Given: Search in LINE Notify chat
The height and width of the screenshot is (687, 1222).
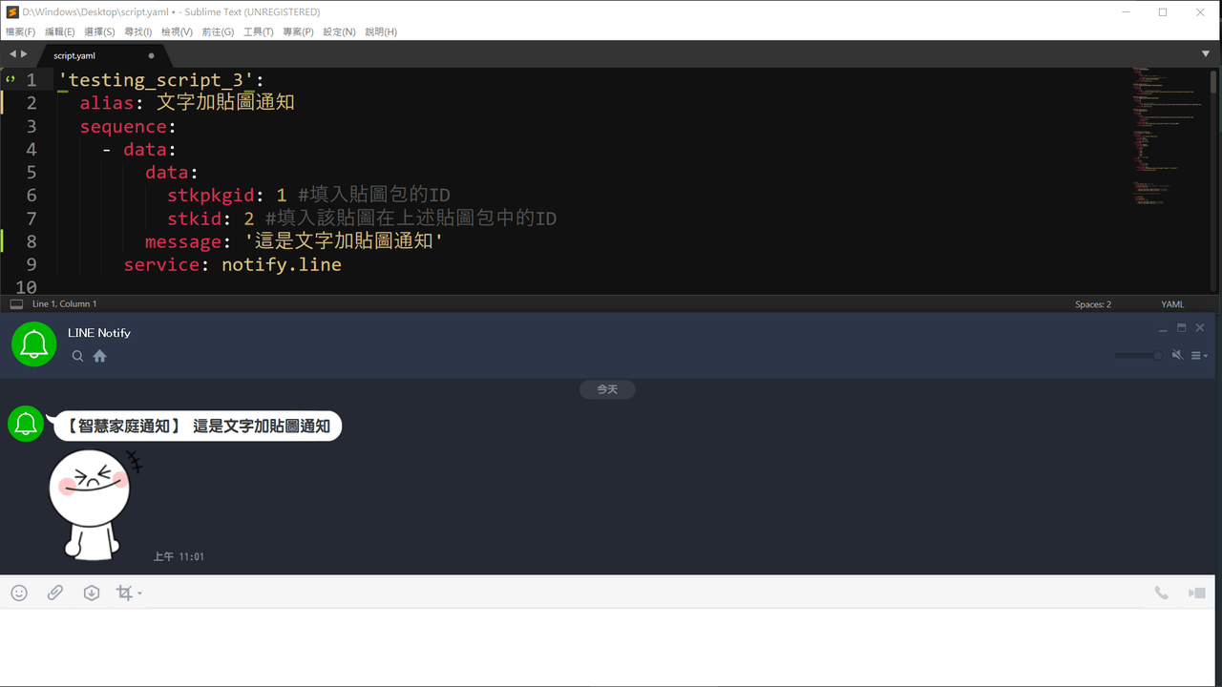Looking at the screenshot, I should (78, 356).
